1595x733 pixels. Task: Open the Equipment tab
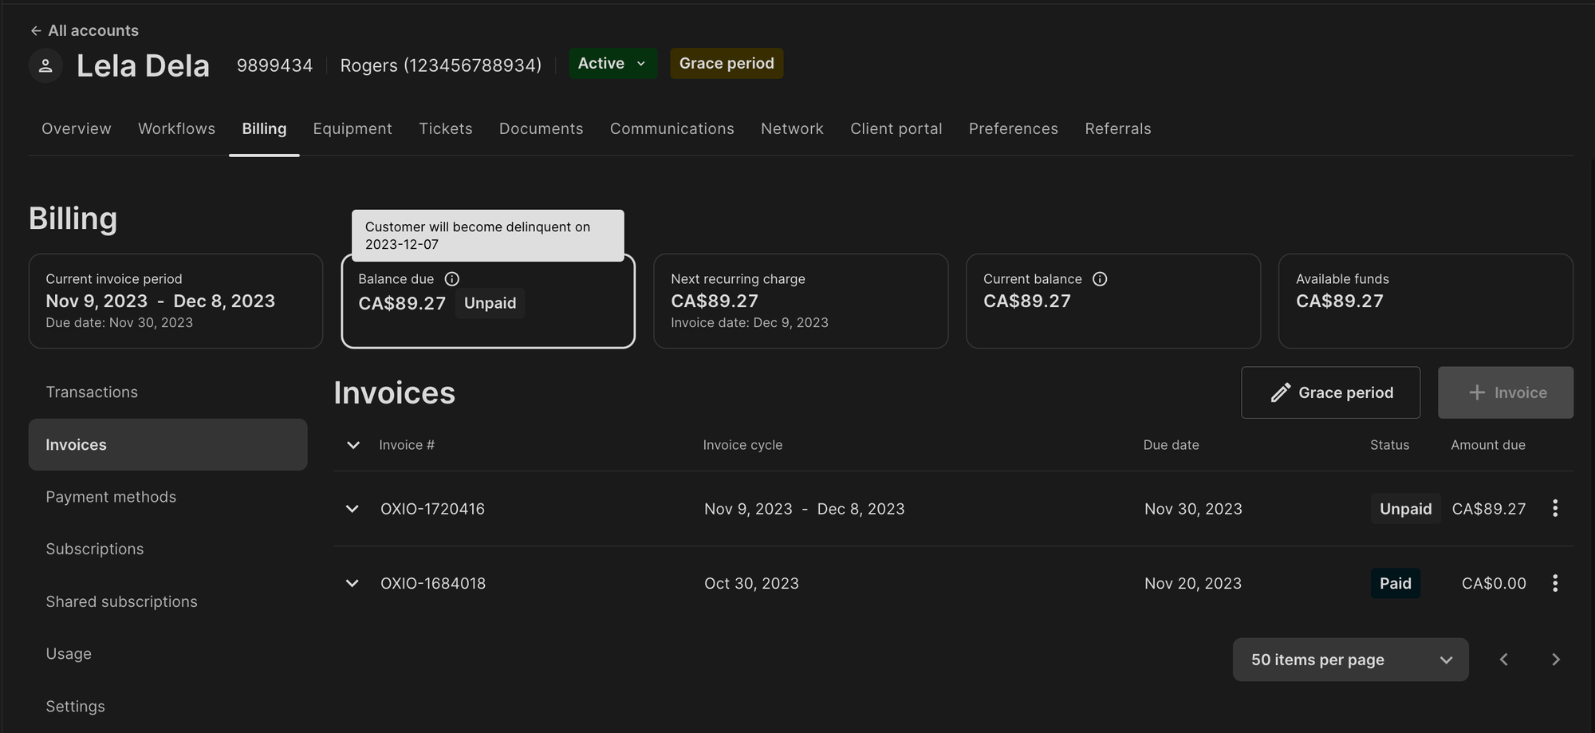tap(352, 128)
